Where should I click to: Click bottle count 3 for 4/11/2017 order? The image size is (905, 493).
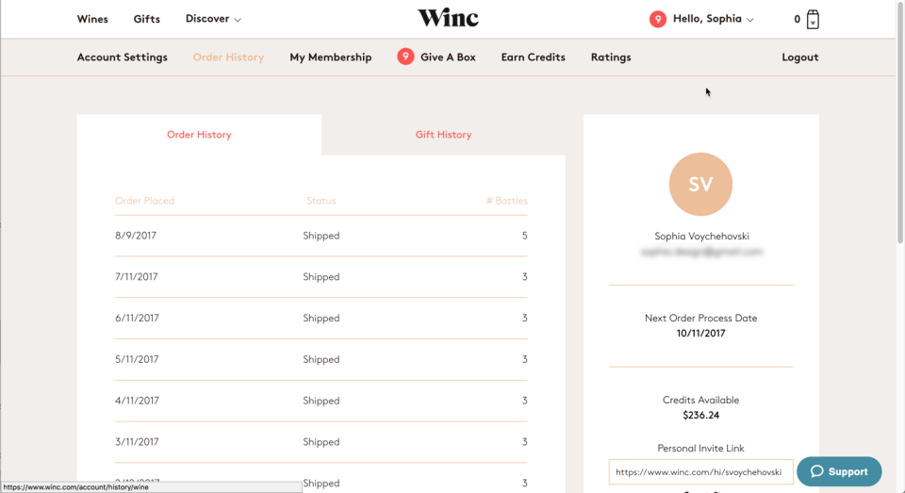(525, 401)
